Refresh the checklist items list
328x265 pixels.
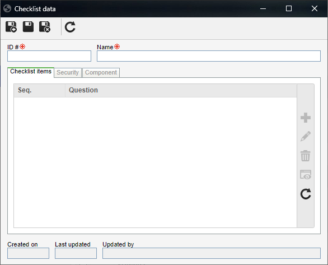[306, 194]
